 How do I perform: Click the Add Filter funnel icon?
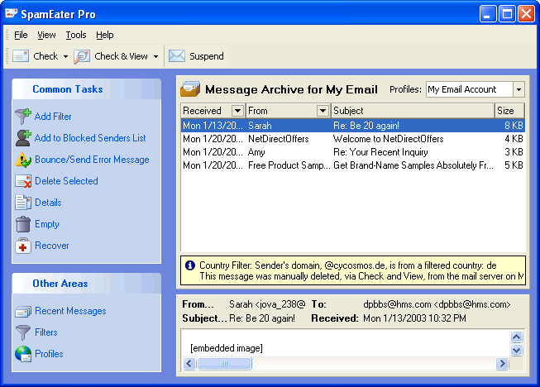tap(23, 117)
